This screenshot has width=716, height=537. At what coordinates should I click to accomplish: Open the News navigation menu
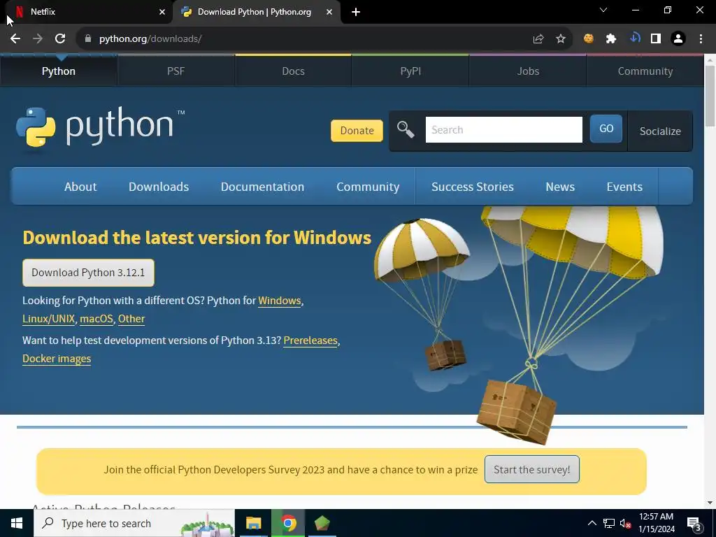(x=560, y=187)
